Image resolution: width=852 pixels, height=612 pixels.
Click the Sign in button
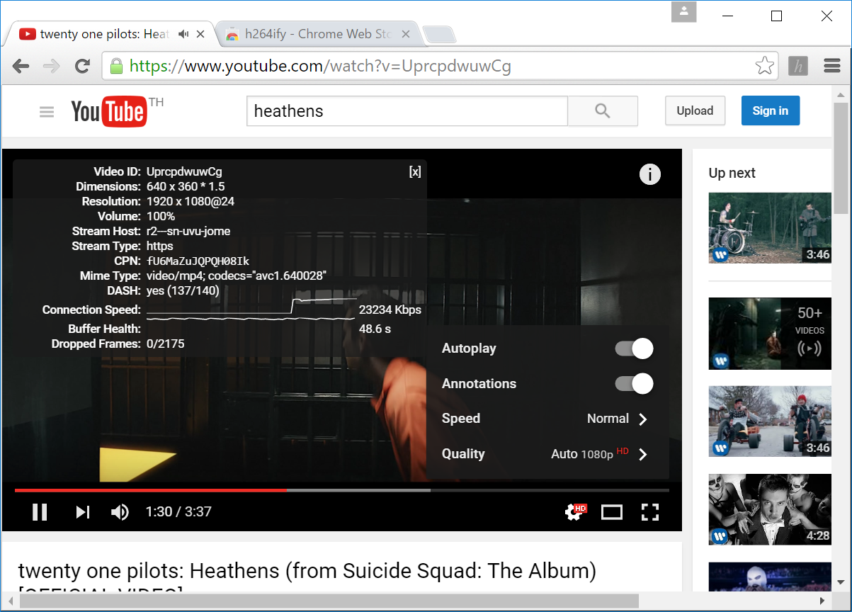coord(771,110)
